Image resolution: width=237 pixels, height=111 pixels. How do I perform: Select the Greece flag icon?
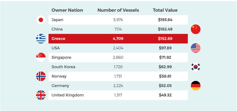(x=41, y=38)
